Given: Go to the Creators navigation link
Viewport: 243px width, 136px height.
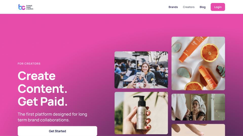Looking at the screenshot, I should 189,7.
